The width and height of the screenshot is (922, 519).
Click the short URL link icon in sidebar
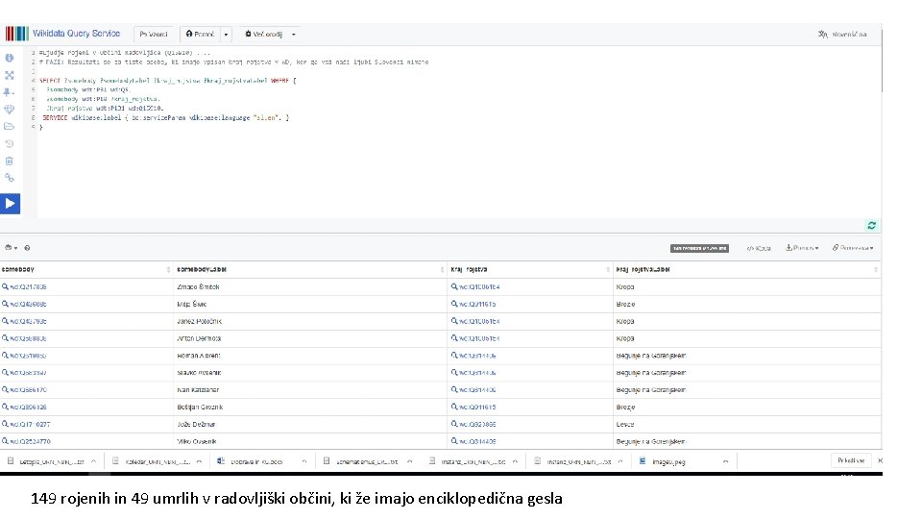point(10,178)
